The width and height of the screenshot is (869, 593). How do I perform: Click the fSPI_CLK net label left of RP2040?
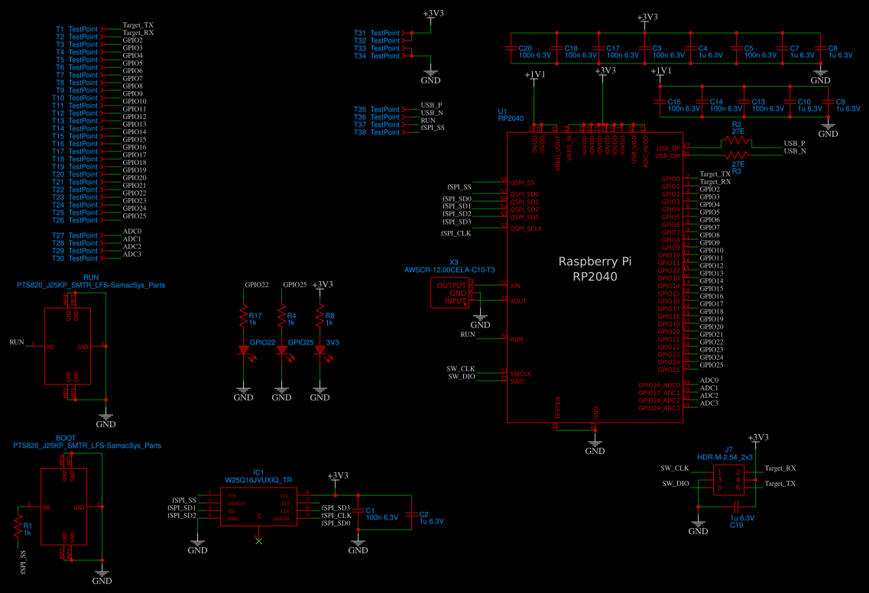[x=456, y=233]
